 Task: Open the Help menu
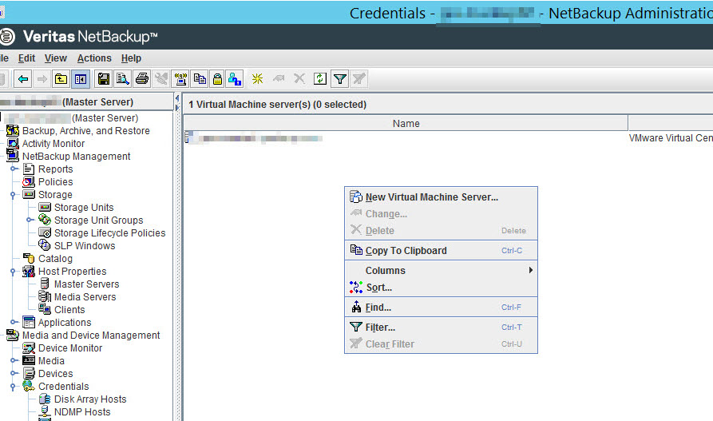click(131, 58)
